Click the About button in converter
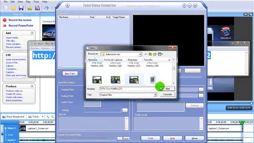Viewport: 254px width, 143px height. click(194, 138)
